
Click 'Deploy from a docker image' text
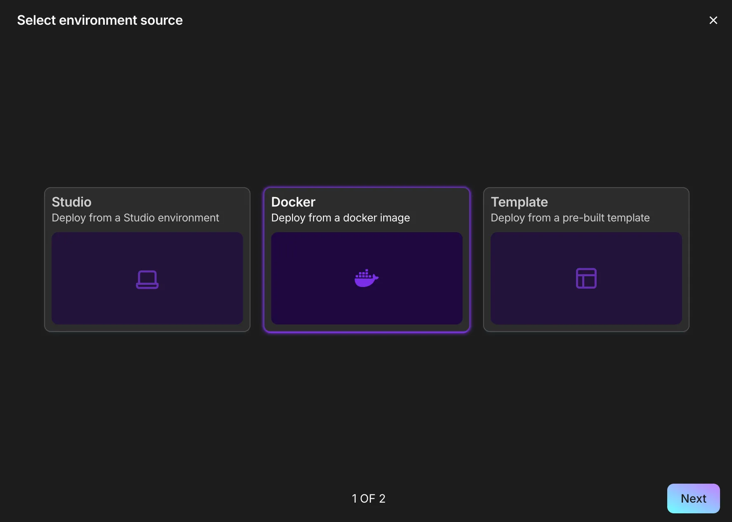[340, 218]
